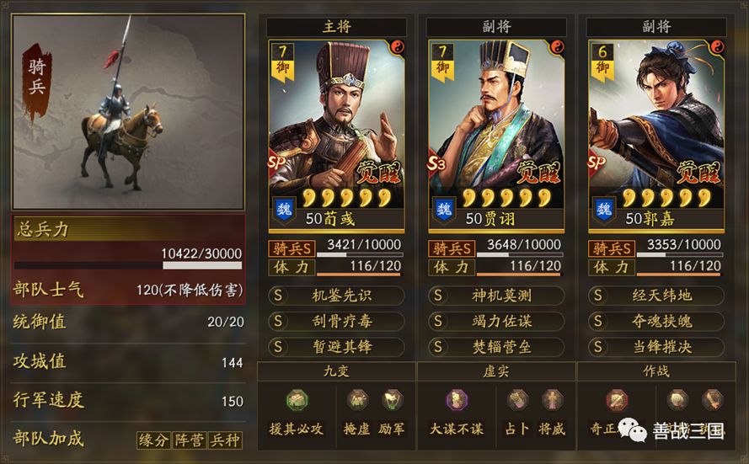Select the 神机莫测 skill slot
Viewport: 749px width, 464px height.
[496, 296]
